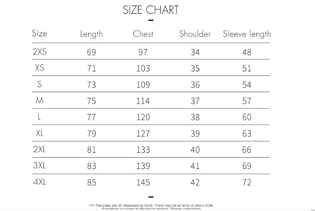
Task: Click the 2XS size row label
Action: pos(40,52)
